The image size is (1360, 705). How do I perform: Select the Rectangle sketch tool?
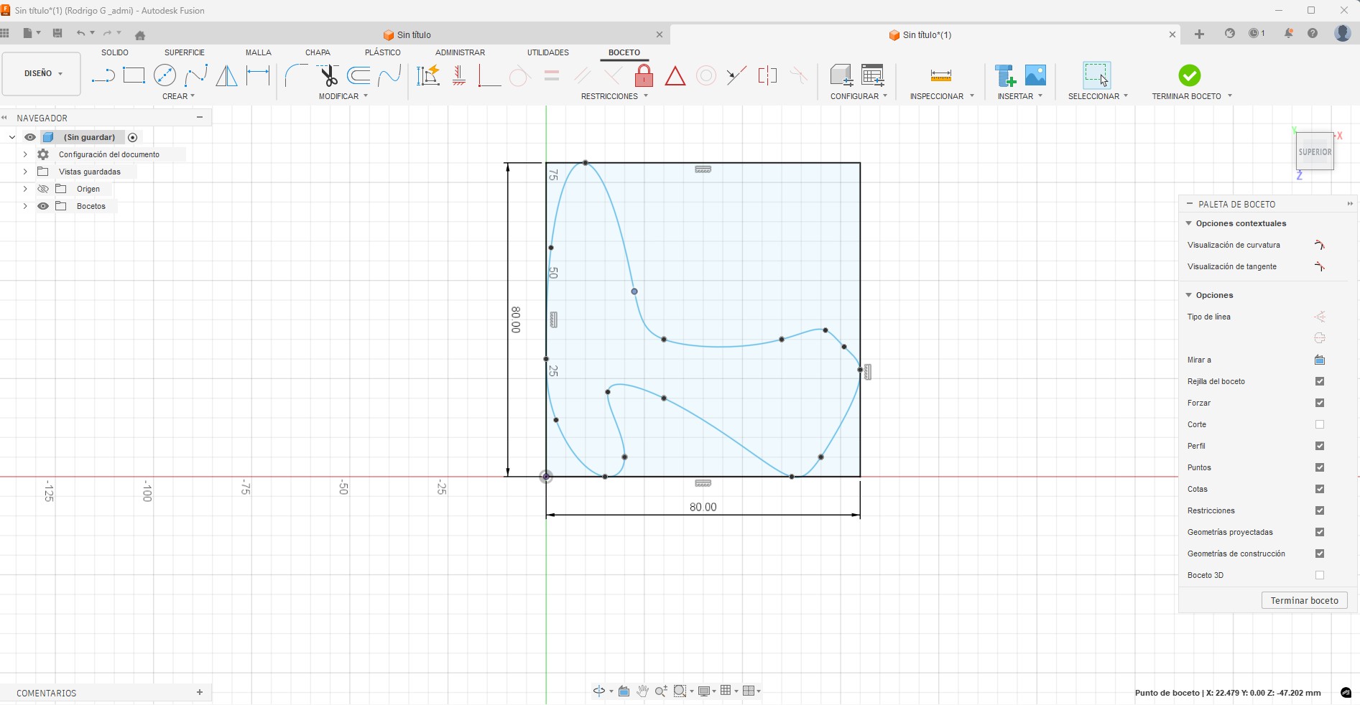(x=134, y=75)
